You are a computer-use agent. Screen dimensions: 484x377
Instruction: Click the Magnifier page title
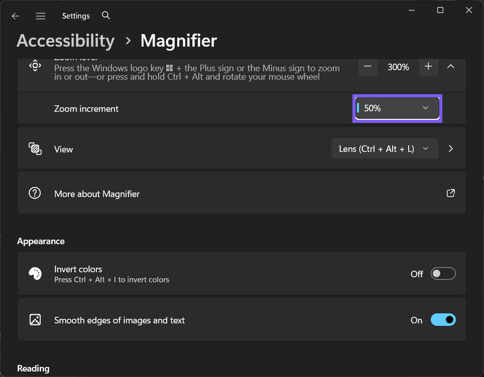pos(179,41)
